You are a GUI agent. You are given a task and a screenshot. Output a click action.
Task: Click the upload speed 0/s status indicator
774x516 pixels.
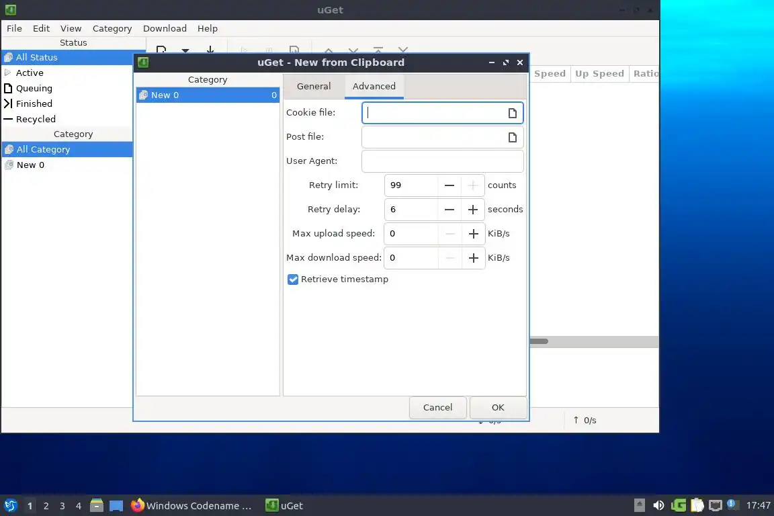point(585,420)
